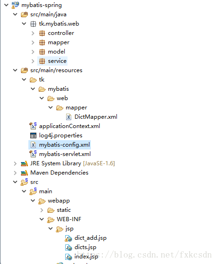217x264 pixels.
Task: Click the service package icon
Action: 42,61
